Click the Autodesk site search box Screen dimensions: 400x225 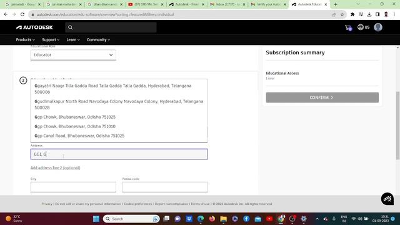click(111, 27)
